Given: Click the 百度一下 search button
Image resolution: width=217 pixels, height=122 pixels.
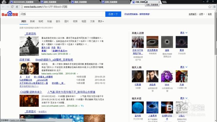Looking at the screenshot, I should tap(113, 14).
